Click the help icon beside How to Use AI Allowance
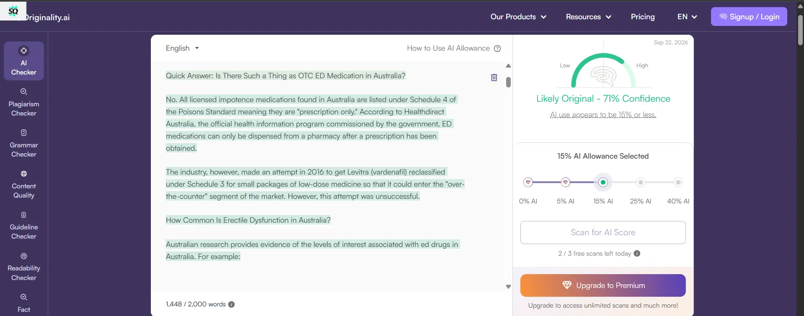The width and height of the screenshot is (804, 316). point(497,49)
